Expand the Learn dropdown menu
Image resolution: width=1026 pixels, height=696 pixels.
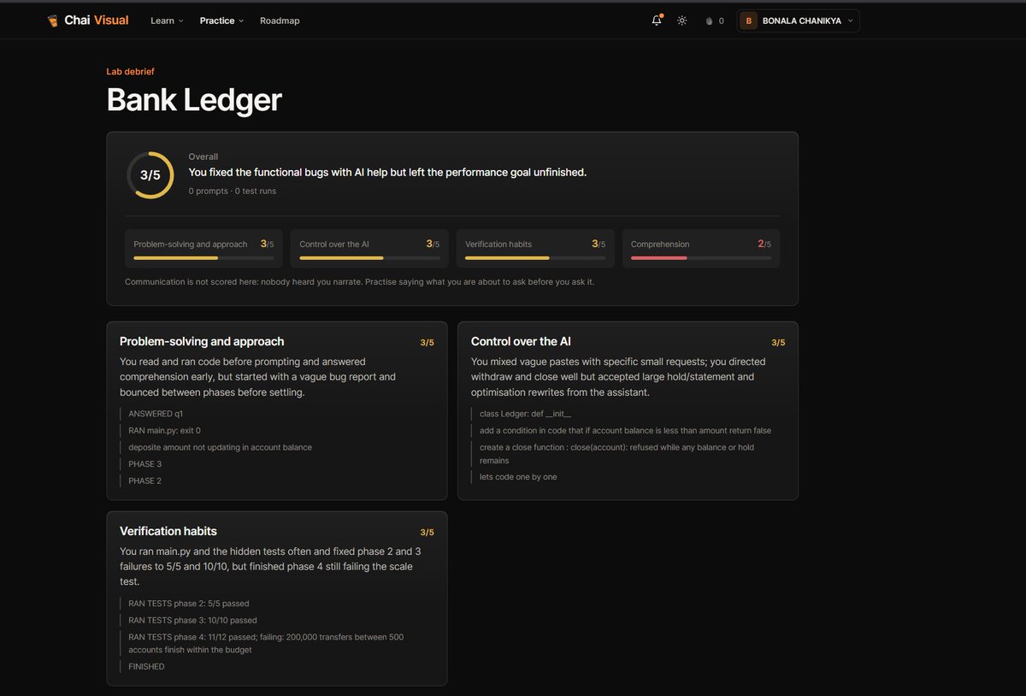pyautogui.click(x=167, y=21)
